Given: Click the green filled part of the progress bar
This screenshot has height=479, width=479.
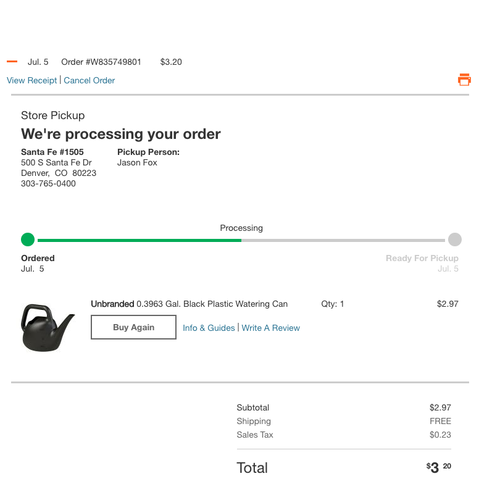Looking at the screenshot, I should (139, 240).
